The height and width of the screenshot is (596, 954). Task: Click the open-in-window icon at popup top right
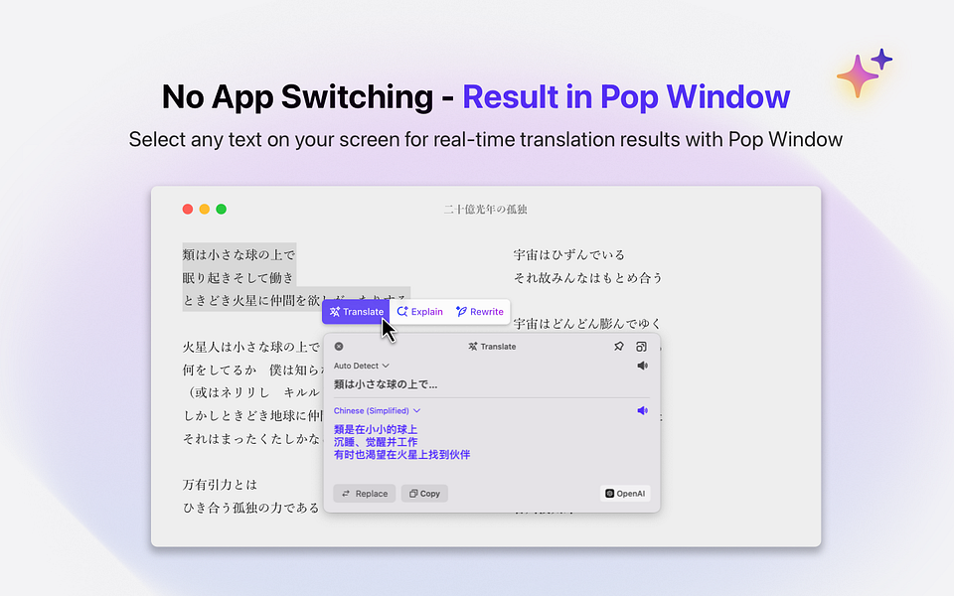(x=641, y=347)
